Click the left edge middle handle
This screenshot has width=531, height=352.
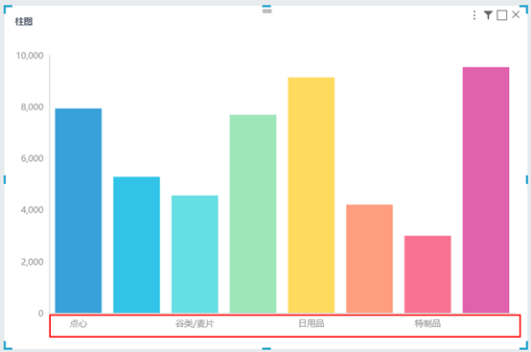pyautogui.click(x=5, y=179)
